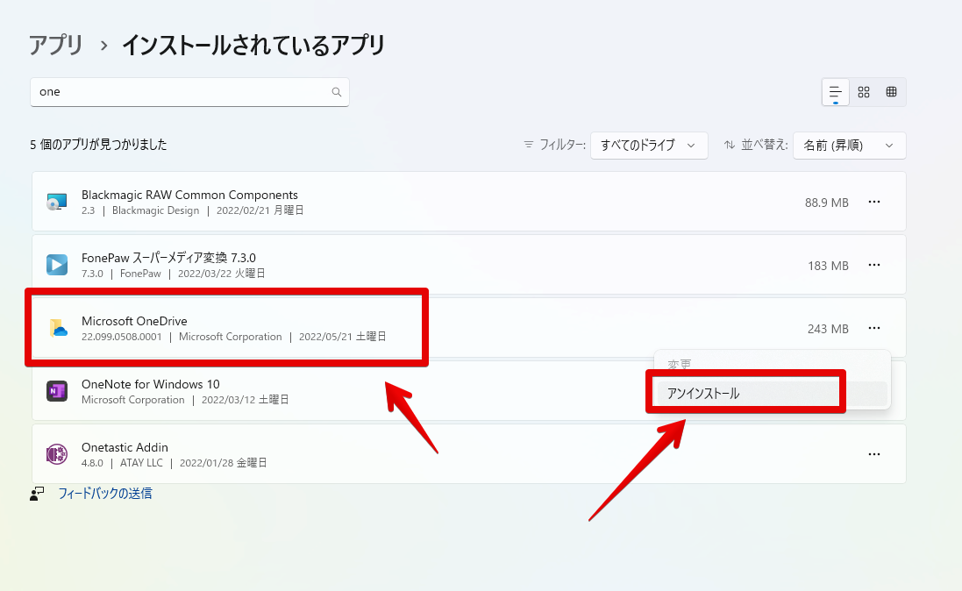
Task: Select the Blackmagic RAW Common Components name
Action: tap(189, 196)
